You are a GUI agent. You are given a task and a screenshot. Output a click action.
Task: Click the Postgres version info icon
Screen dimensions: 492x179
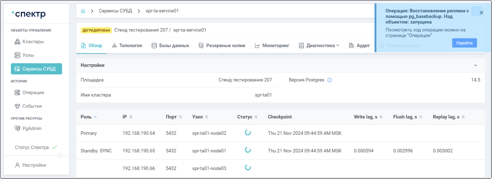pyautogui.click(x=329, y=80)
